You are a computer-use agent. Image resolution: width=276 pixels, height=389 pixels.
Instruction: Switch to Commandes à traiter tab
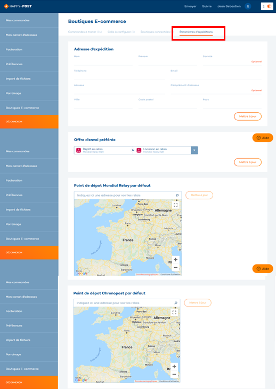[x=85, y=32]
